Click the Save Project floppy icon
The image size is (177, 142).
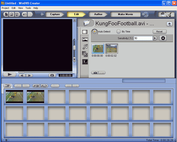(x=17, y=14)
